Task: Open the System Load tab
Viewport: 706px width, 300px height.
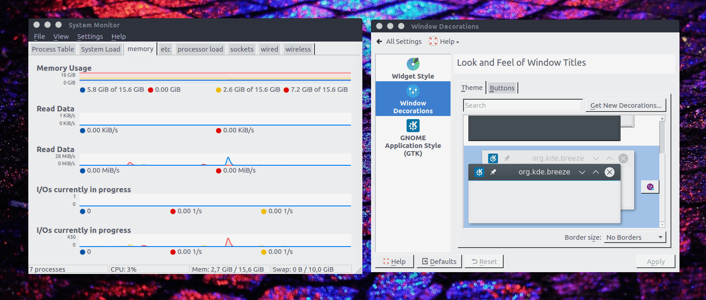Action: click(x=101, y=49)
